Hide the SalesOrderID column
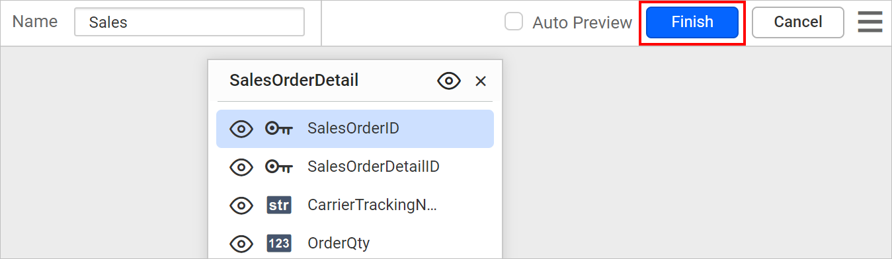The image size is (892, 259). point(241,129)
